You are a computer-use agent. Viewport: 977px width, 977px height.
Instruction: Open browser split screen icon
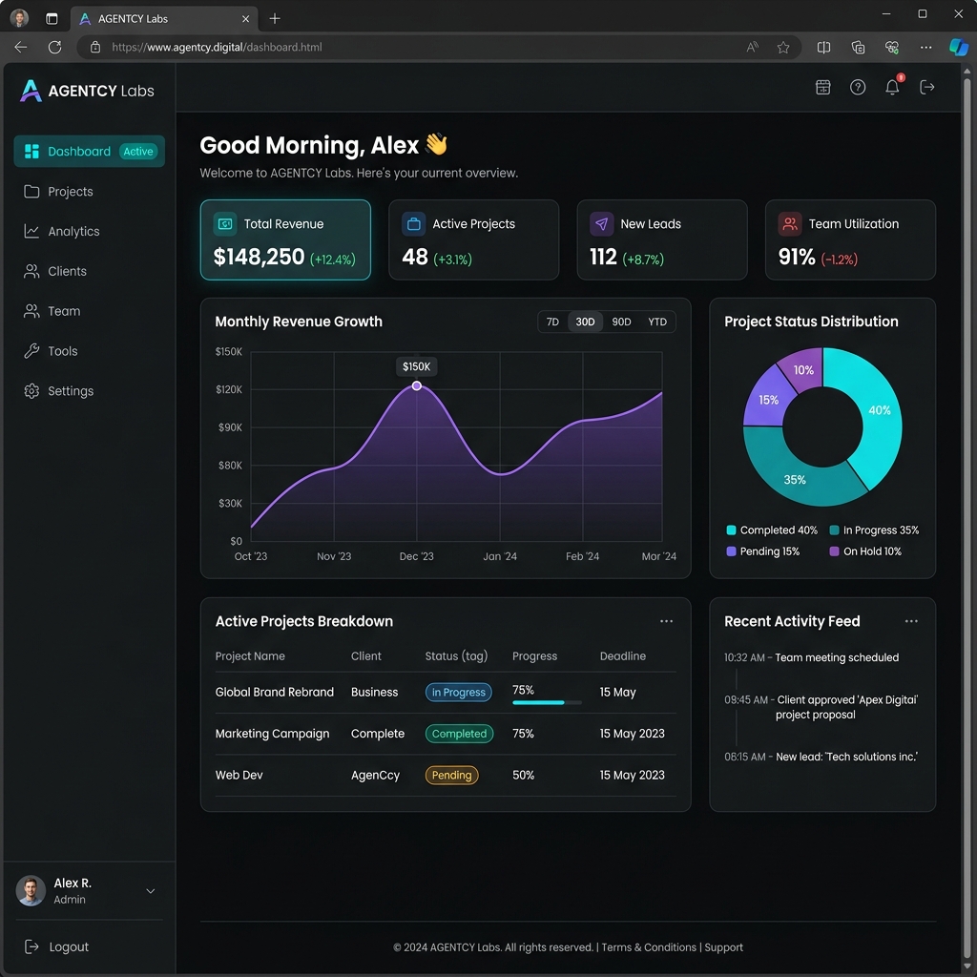coord(823,48)
